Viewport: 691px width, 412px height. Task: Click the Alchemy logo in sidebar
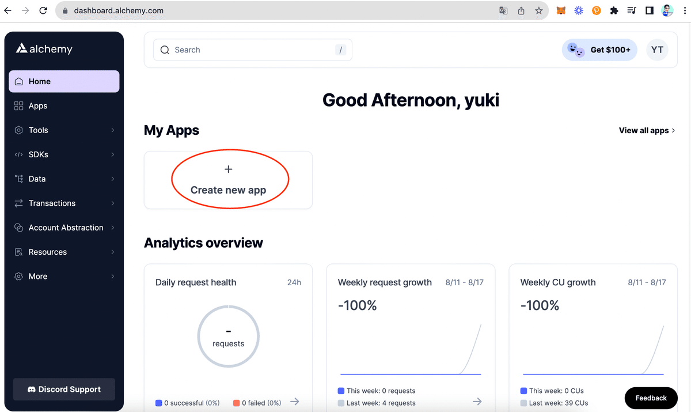pyautogui.click(x=44, y=48)
